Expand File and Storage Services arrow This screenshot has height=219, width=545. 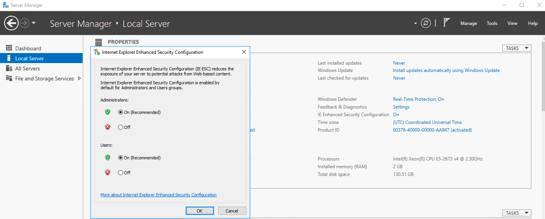[79, 78]
